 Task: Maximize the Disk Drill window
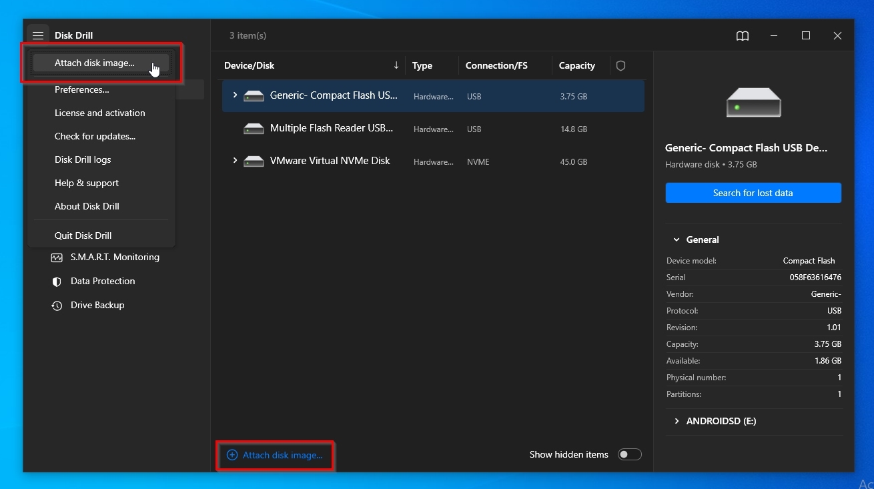806,35
